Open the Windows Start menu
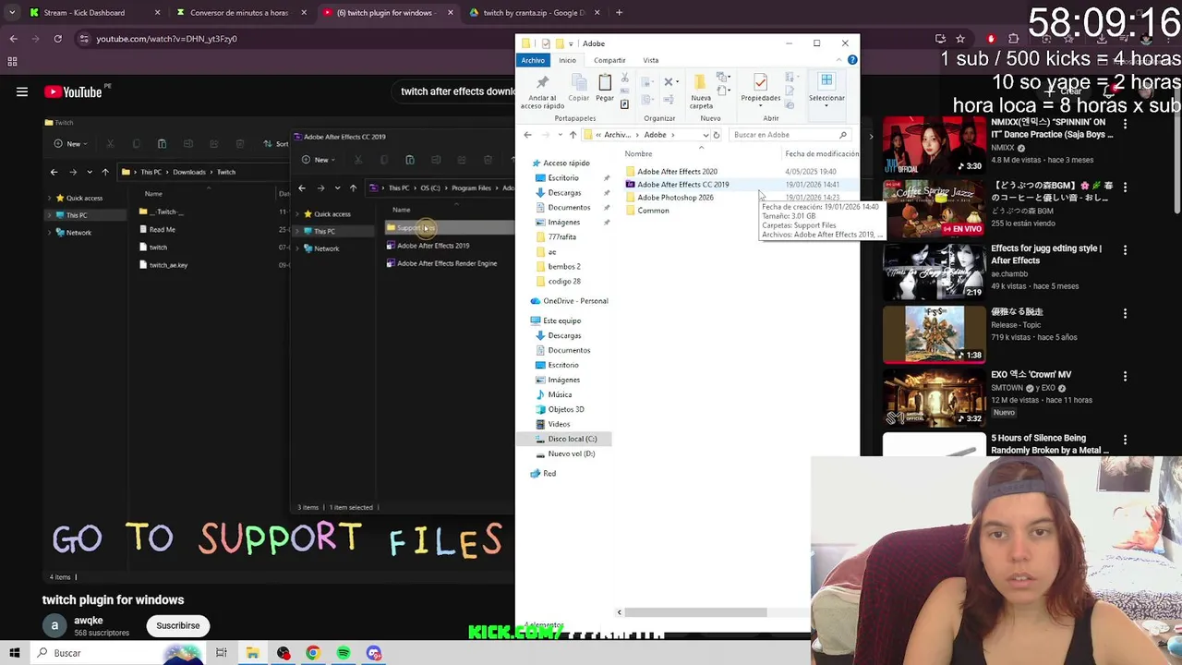Viewport: 1182px width, 665px height. click(x=14, y=653)
